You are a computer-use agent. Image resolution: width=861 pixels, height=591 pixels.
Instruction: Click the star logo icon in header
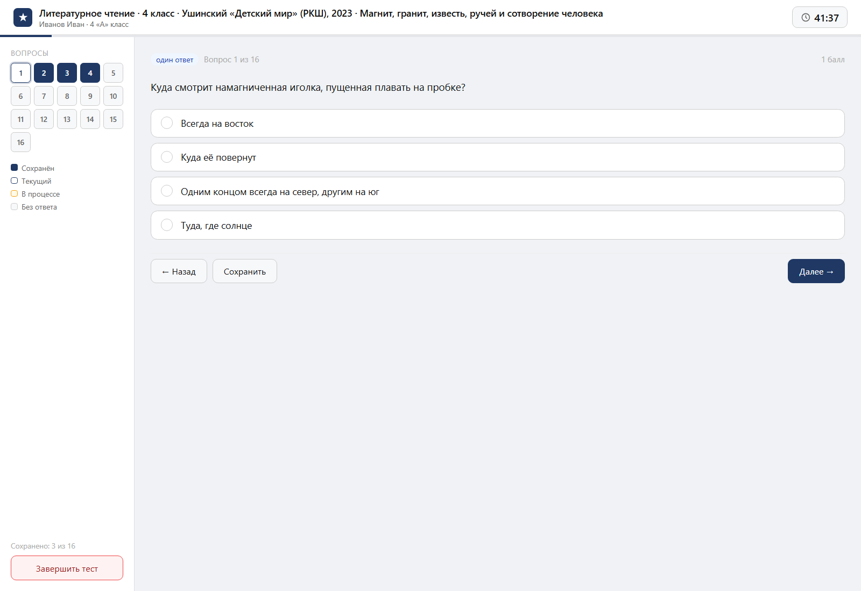coord(23,18)
